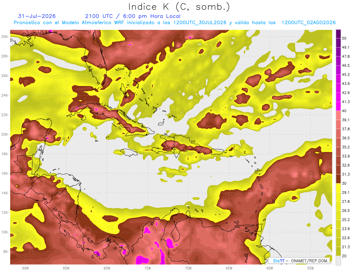Viewport: 352px width, 272px height.
Task: Click the "31.3" color scale label
Action: [346, 174]
